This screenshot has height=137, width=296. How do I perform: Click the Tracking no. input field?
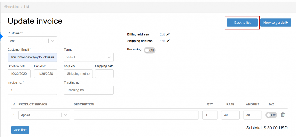89,90
